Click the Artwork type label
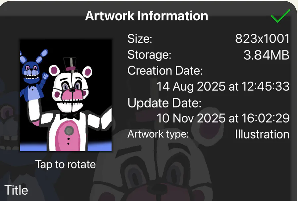298x201 pixels. 158,134
